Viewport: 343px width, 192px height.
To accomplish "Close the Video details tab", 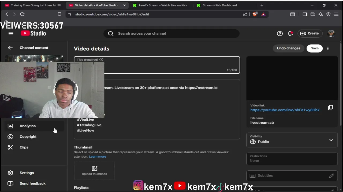I will click(x=124, y=5).
